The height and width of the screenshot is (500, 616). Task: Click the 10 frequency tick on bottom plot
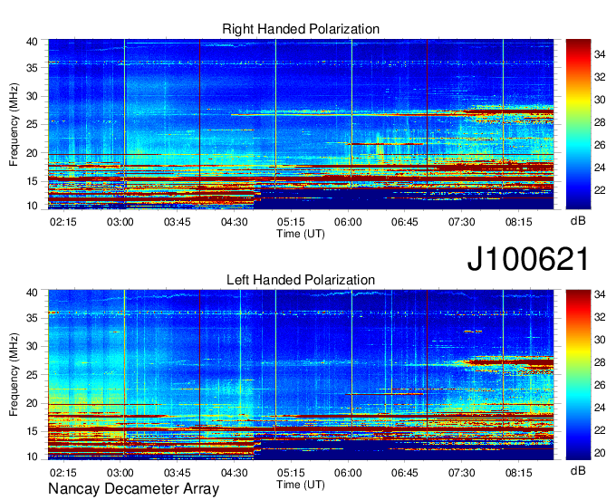click(x=33, y=457)
